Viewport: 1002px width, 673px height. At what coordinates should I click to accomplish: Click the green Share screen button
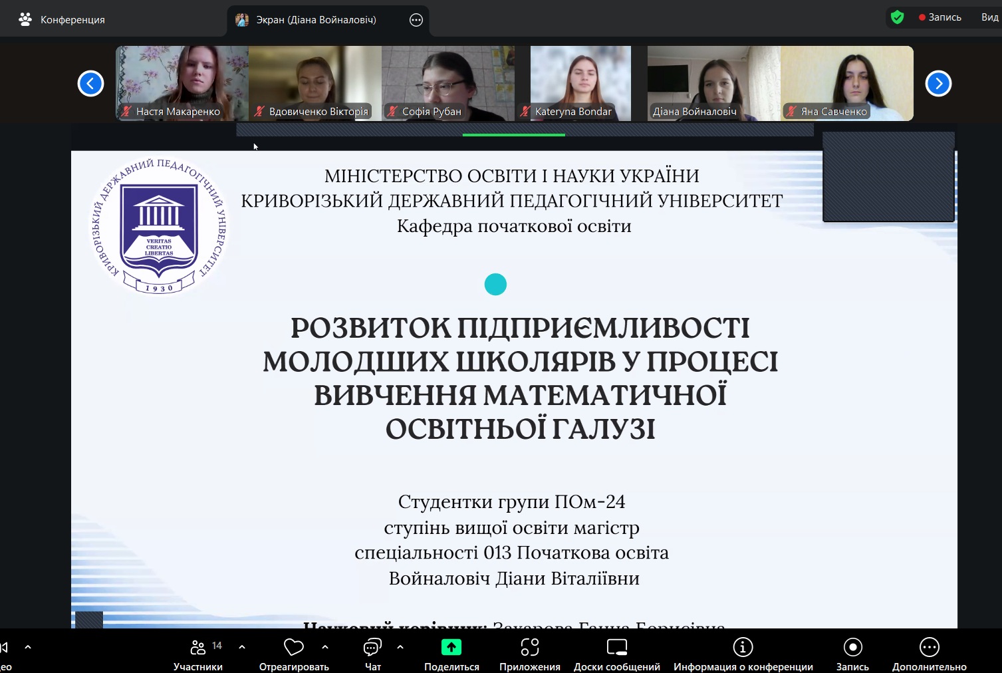pyautogui.click(x=451, y=647)
